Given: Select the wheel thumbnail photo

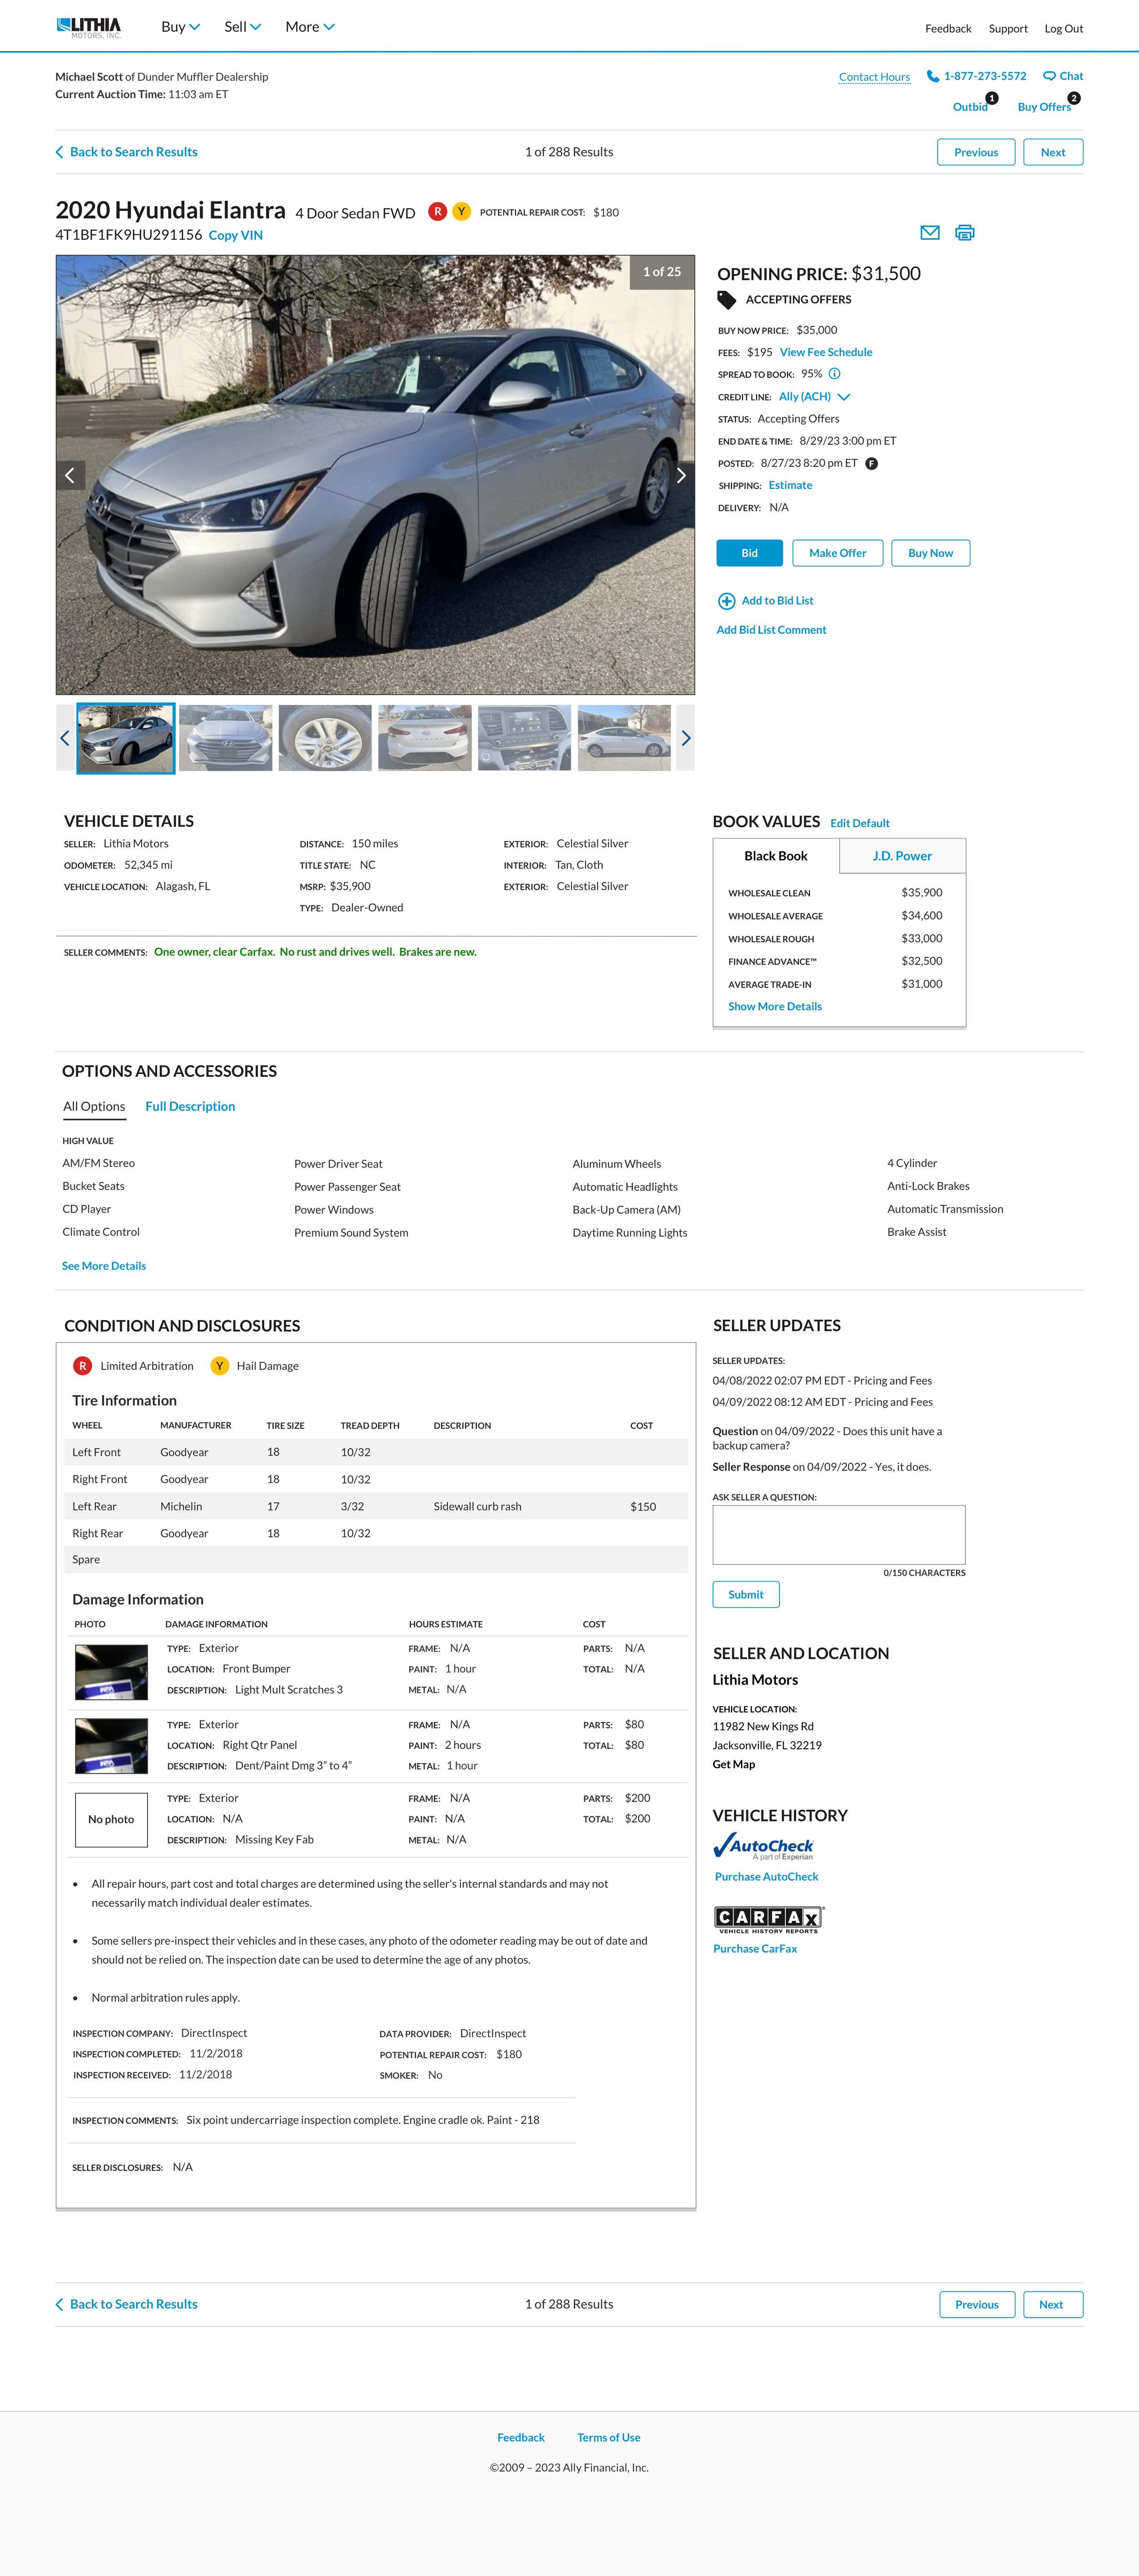Looking at the screenshot, I should (325, 738).
